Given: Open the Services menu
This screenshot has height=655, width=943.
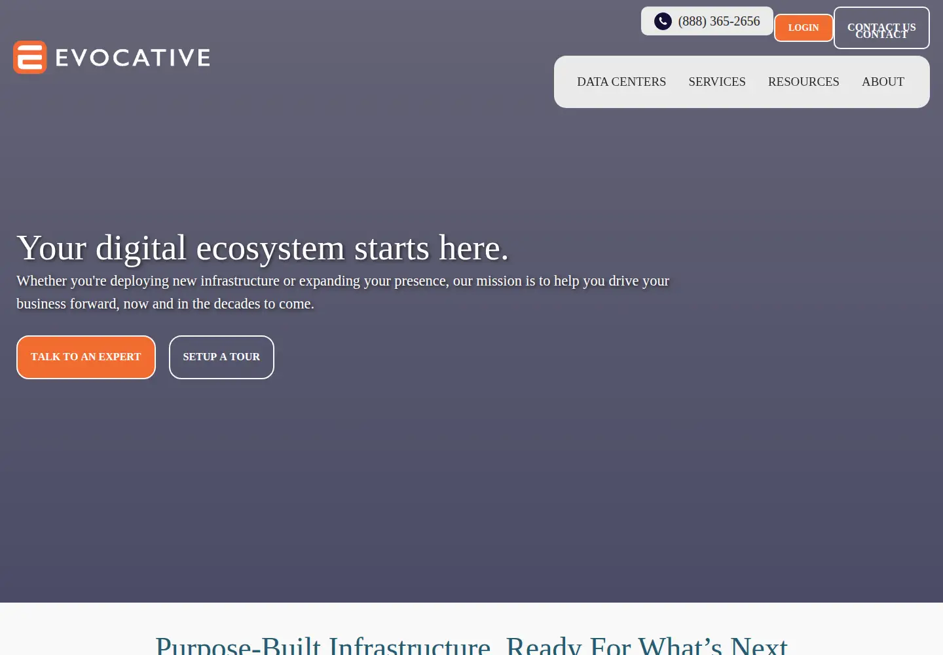Looking at the screenshot, I should click(x=717, y=82).
